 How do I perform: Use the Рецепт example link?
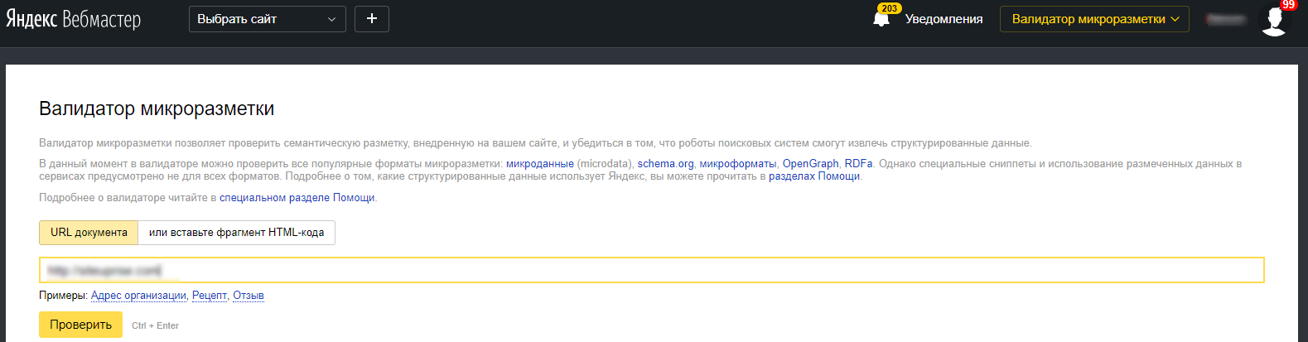[210, 296]
